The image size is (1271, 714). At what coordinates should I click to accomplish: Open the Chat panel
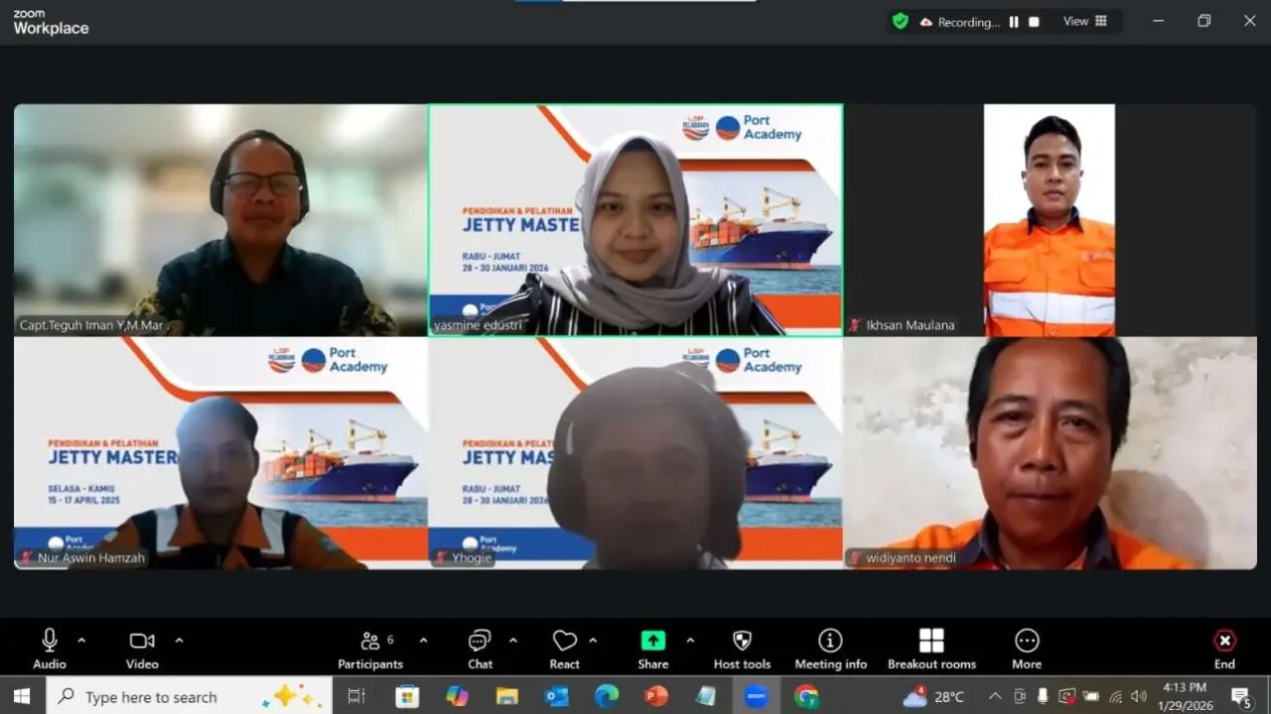480,650
